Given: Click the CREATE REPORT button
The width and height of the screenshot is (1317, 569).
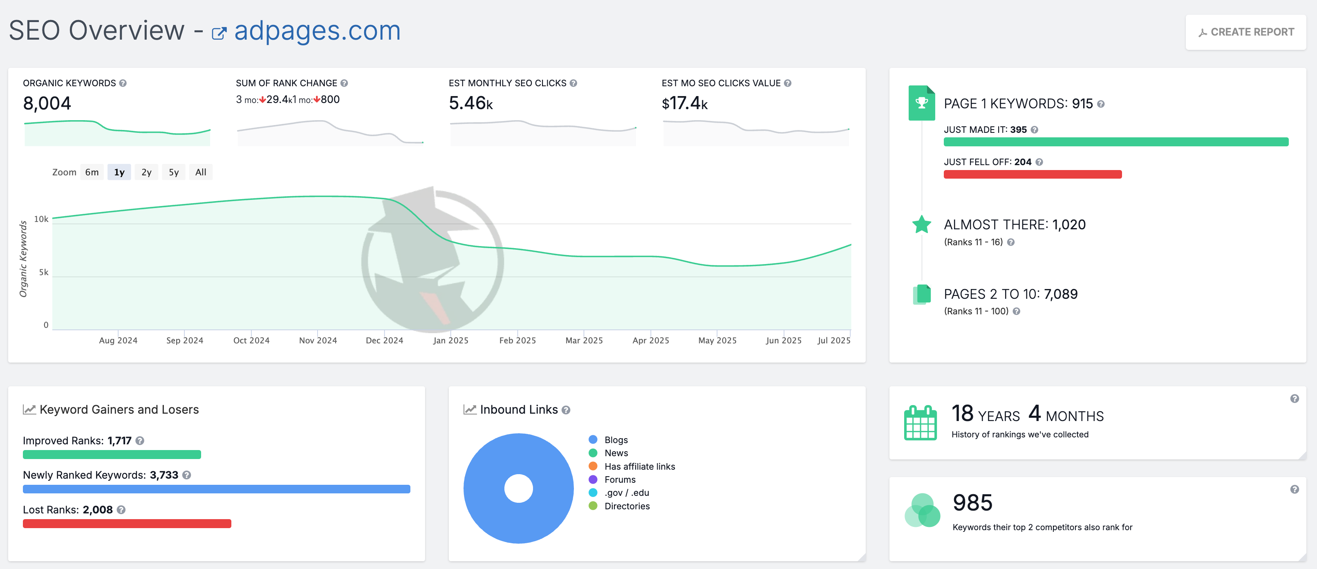Looking at the screenshot, I should point(1245,32).
